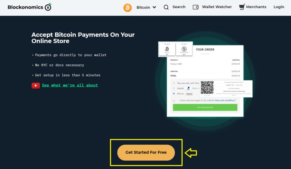Click the Blockonomics logo
291x169 pixels.
pos(29,7)
